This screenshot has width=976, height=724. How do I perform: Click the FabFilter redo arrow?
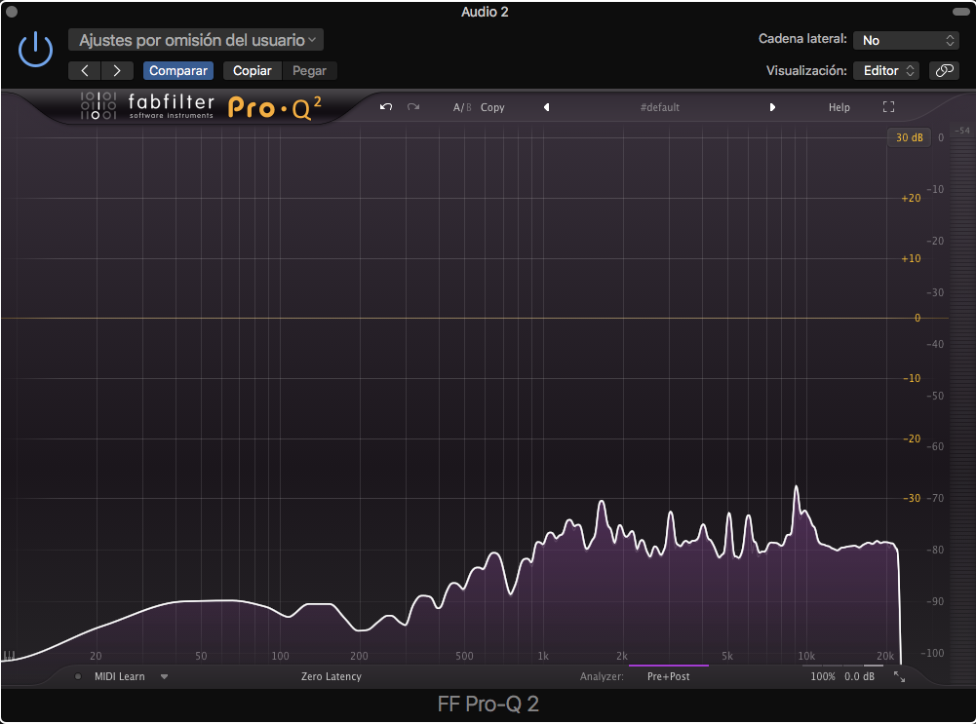413,107
